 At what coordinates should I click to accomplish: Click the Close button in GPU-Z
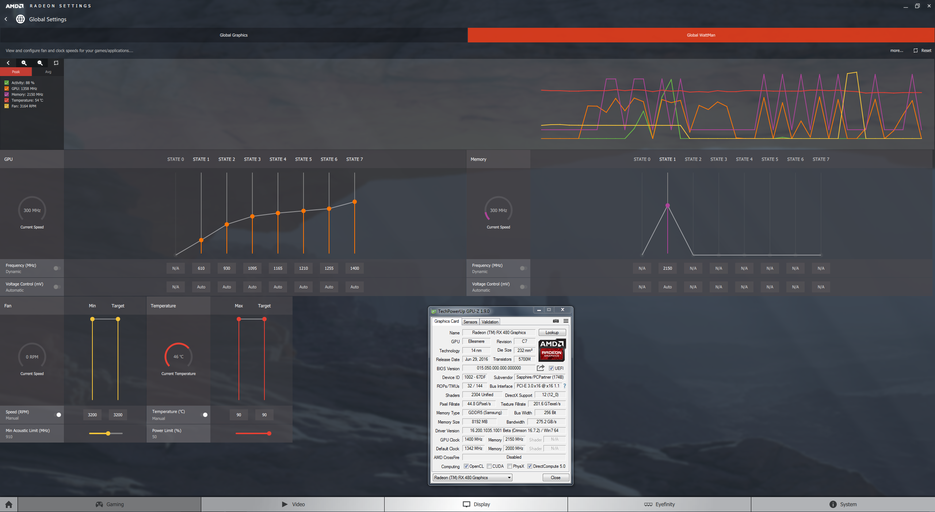556,478
